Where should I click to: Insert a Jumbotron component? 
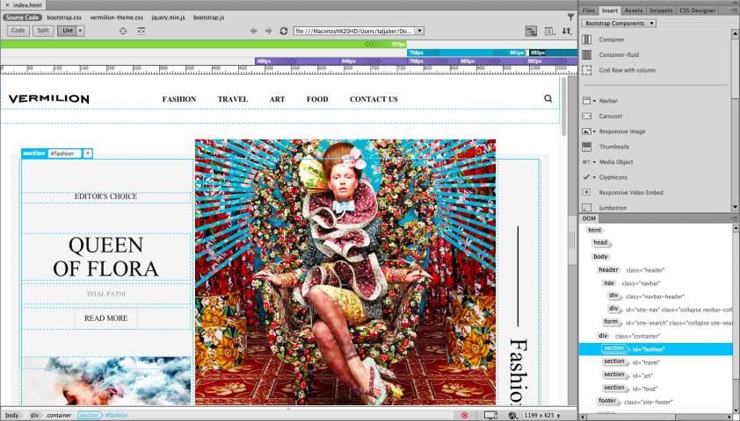click(x=612, y=208)
